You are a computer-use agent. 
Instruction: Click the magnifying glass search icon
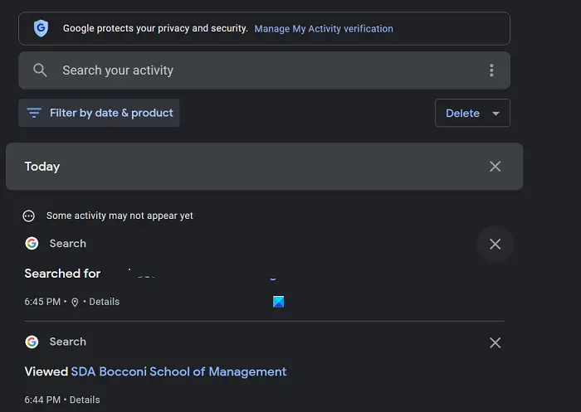pyautogui.click(x=40, y=70)
